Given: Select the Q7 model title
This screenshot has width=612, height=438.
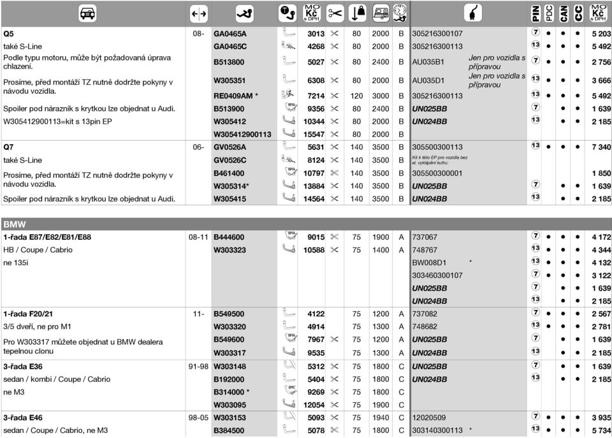Looking at the screenshot, I should coord(8,147).
